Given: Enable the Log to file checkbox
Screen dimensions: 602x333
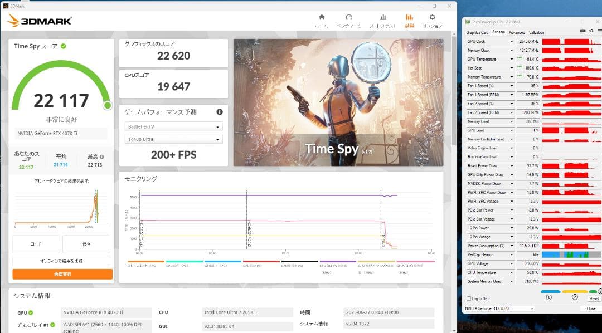Looking at the screenshot, I should pos(468,298).
